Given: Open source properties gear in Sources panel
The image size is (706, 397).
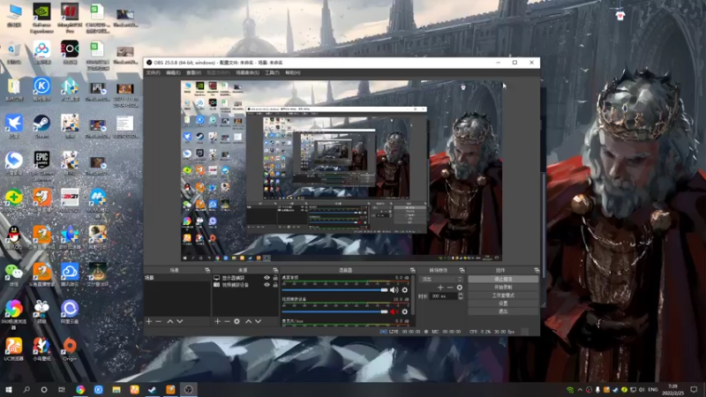Looking at the screenshot, I should coord(237,321).
